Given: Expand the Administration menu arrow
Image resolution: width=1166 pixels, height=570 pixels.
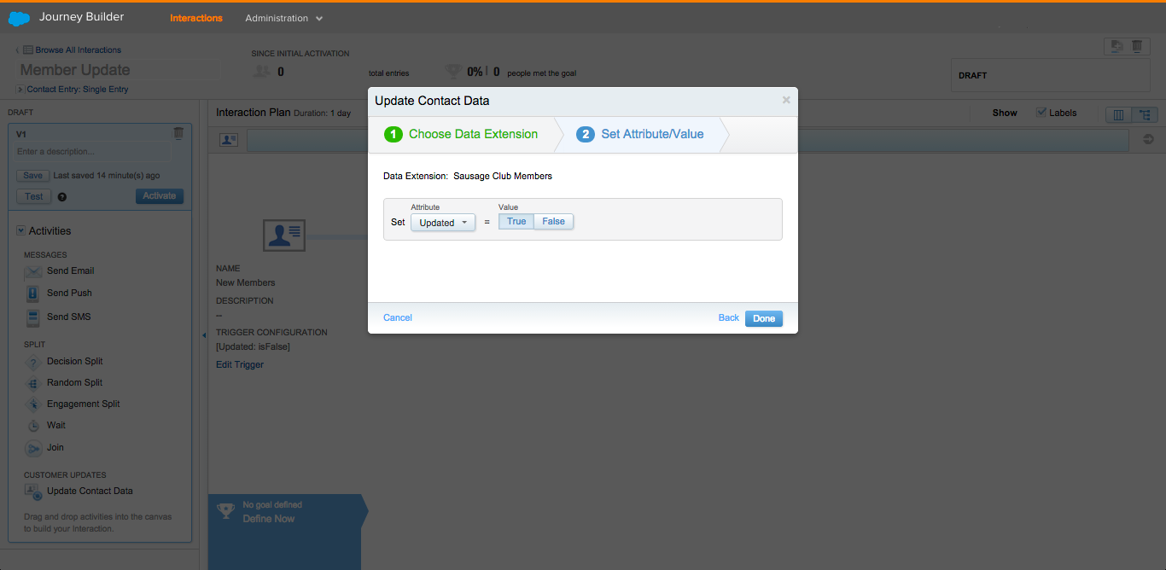Looking at the screenshot, I should point(319,19).
